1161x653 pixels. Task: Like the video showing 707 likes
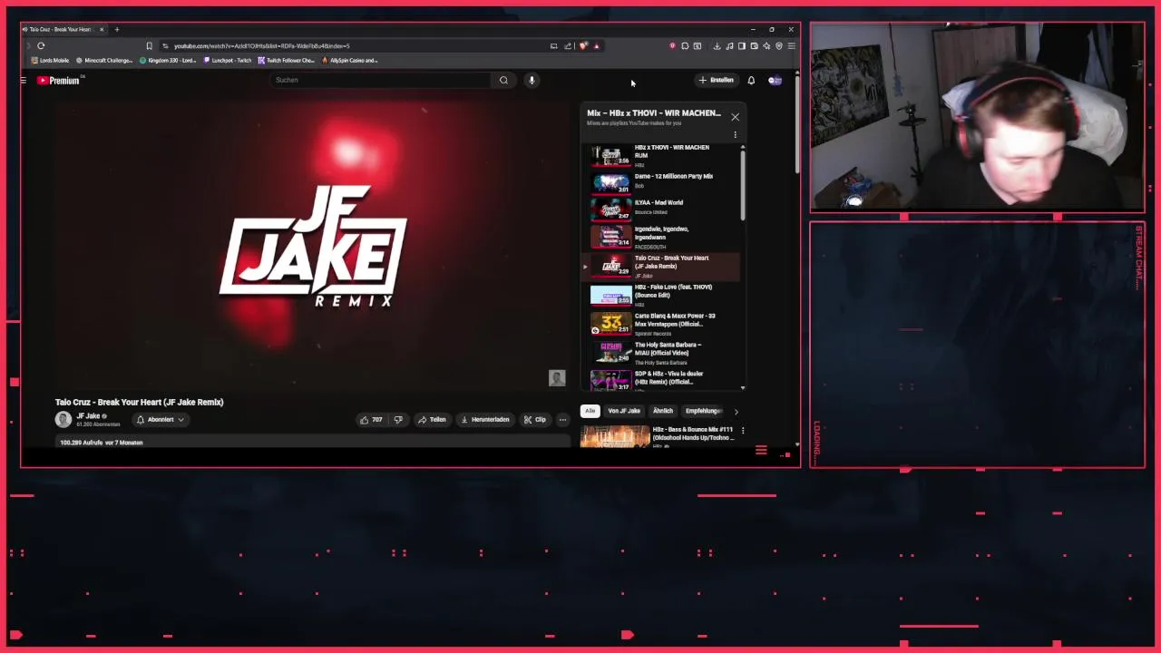coord(371,420)
